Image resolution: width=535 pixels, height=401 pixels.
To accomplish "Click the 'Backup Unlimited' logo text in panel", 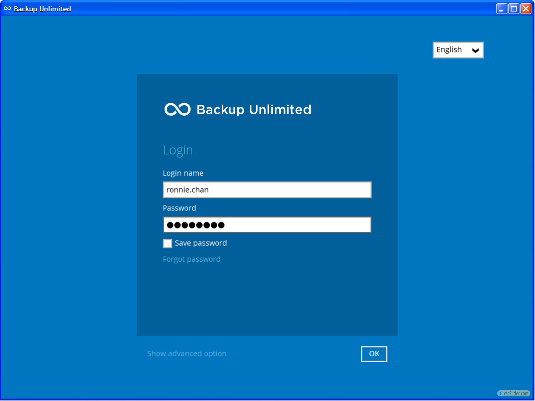I will [x=254, y=110].
